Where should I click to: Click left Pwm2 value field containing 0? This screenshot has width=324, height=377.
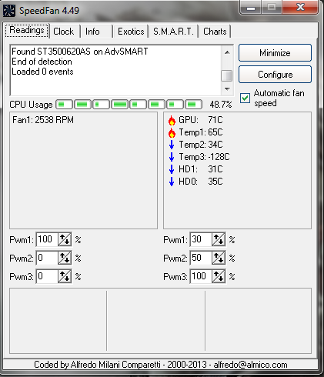pos(47,258)
